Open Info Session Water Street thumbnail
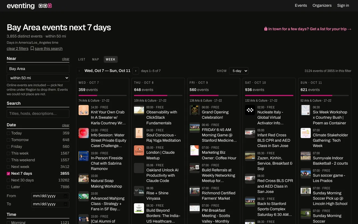The height and width of the screenshot is (224, 358). pos(84,133)
